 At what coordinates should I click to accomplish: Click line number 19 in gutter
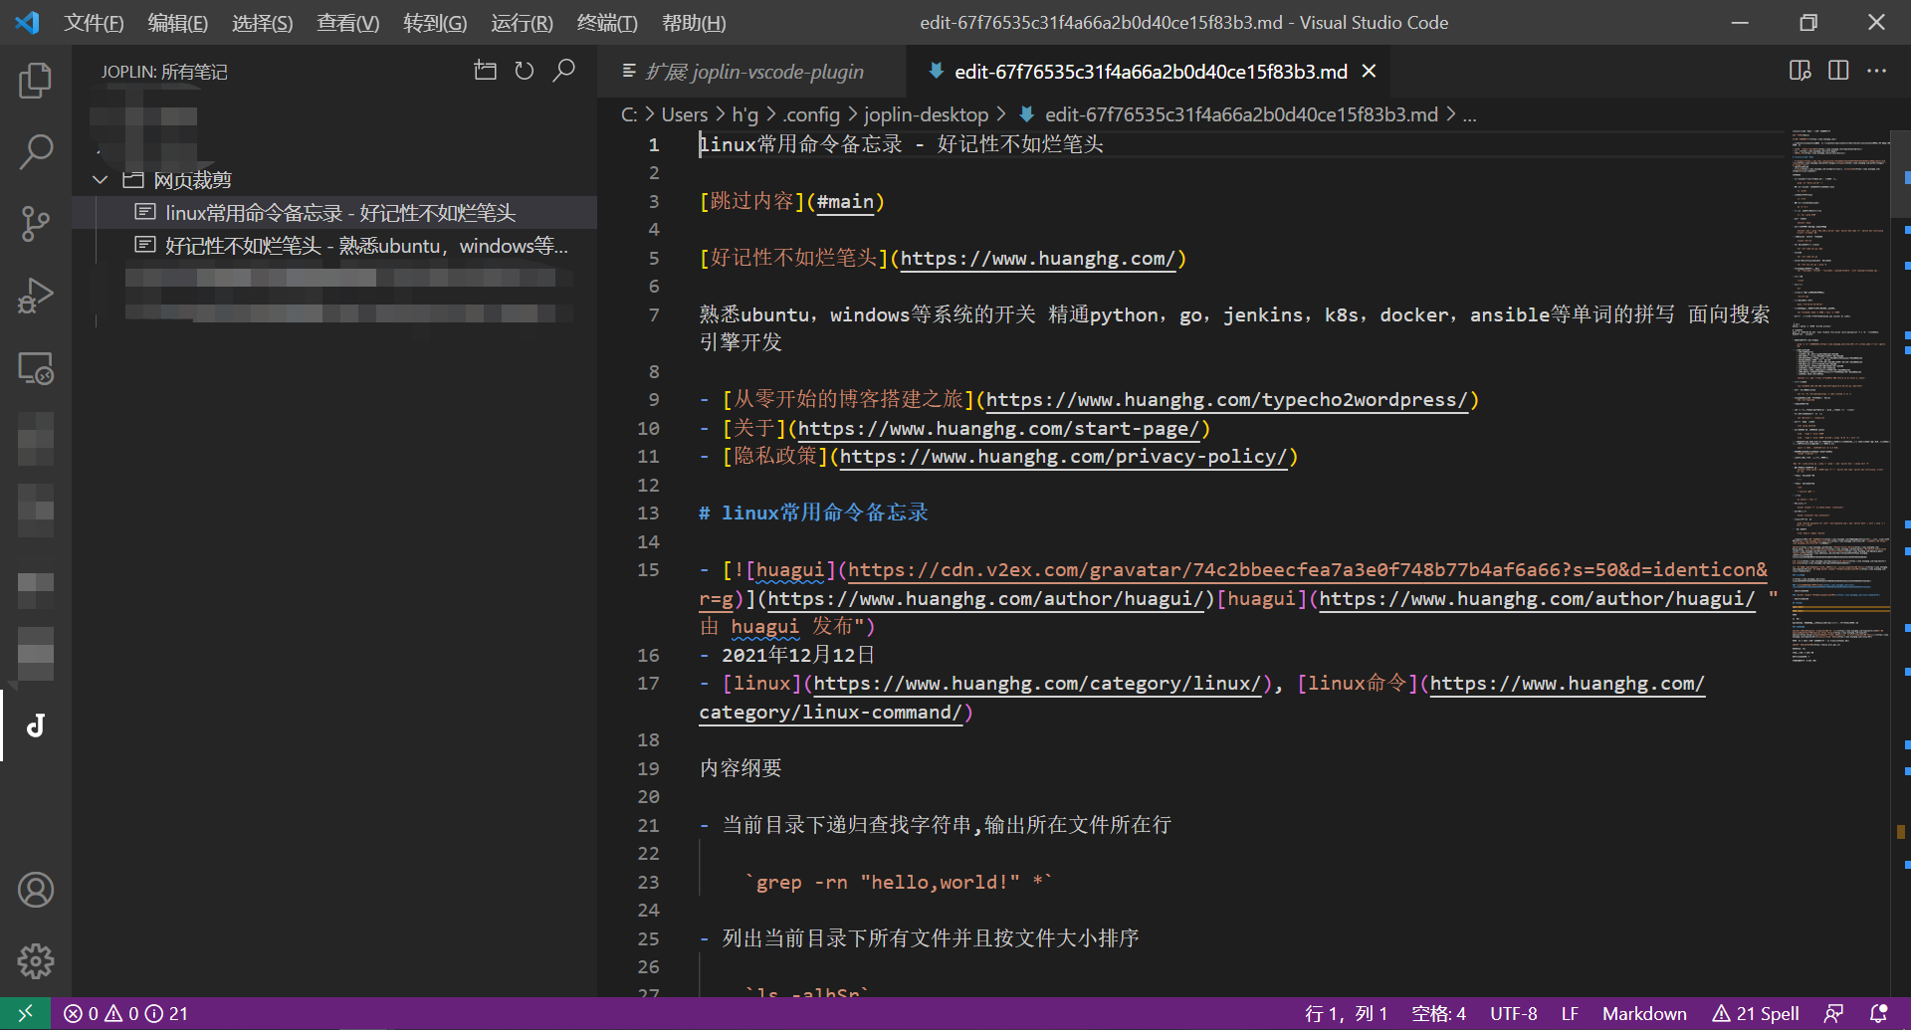[648, 768]
